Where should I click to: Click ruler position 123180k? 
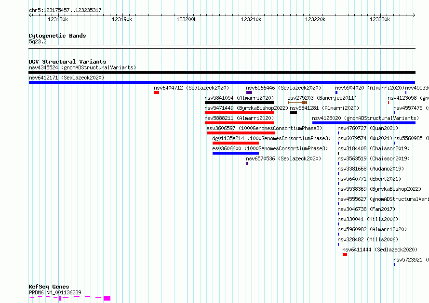58,19
